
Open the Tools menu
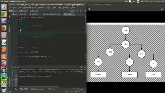pos(54,7)
